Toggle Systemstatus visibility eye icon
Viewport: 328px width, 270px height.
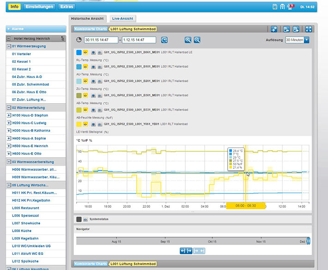(86, 220)
